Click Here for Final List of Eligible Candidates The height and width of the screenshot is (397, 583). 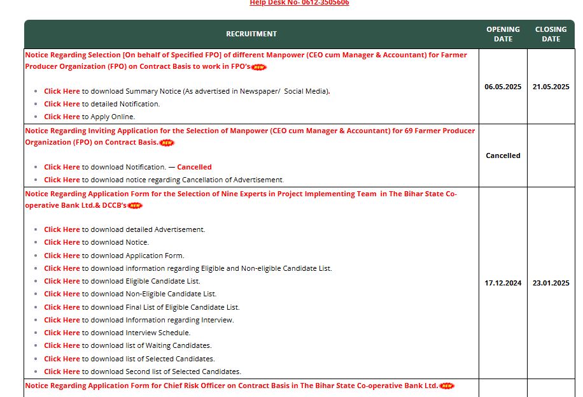62,307
